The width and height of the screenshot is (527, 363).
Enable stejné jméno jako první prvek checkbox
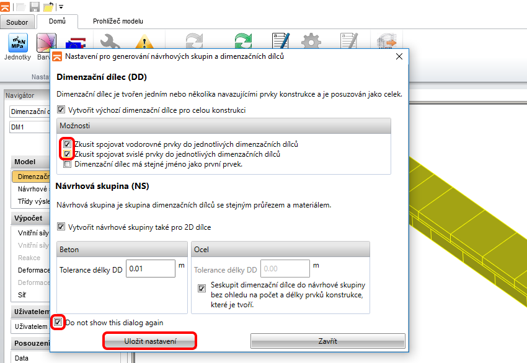67,164
